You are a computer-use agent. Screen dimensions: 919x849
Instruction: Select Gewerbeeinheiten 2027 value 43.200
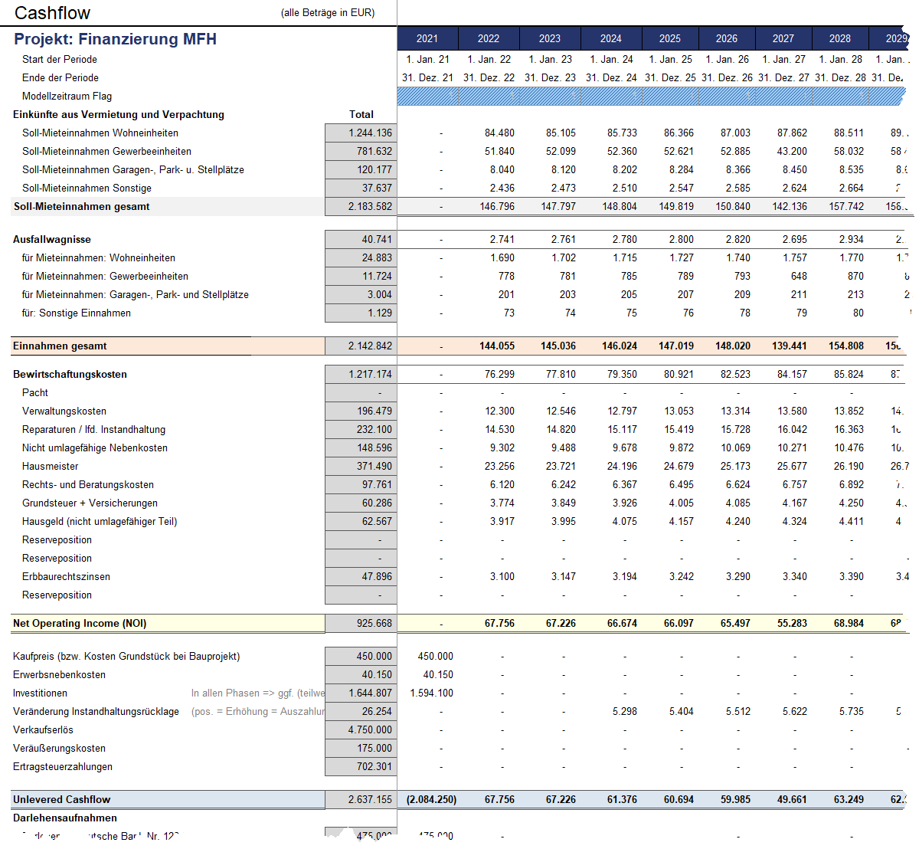click(x=792, y=151)
